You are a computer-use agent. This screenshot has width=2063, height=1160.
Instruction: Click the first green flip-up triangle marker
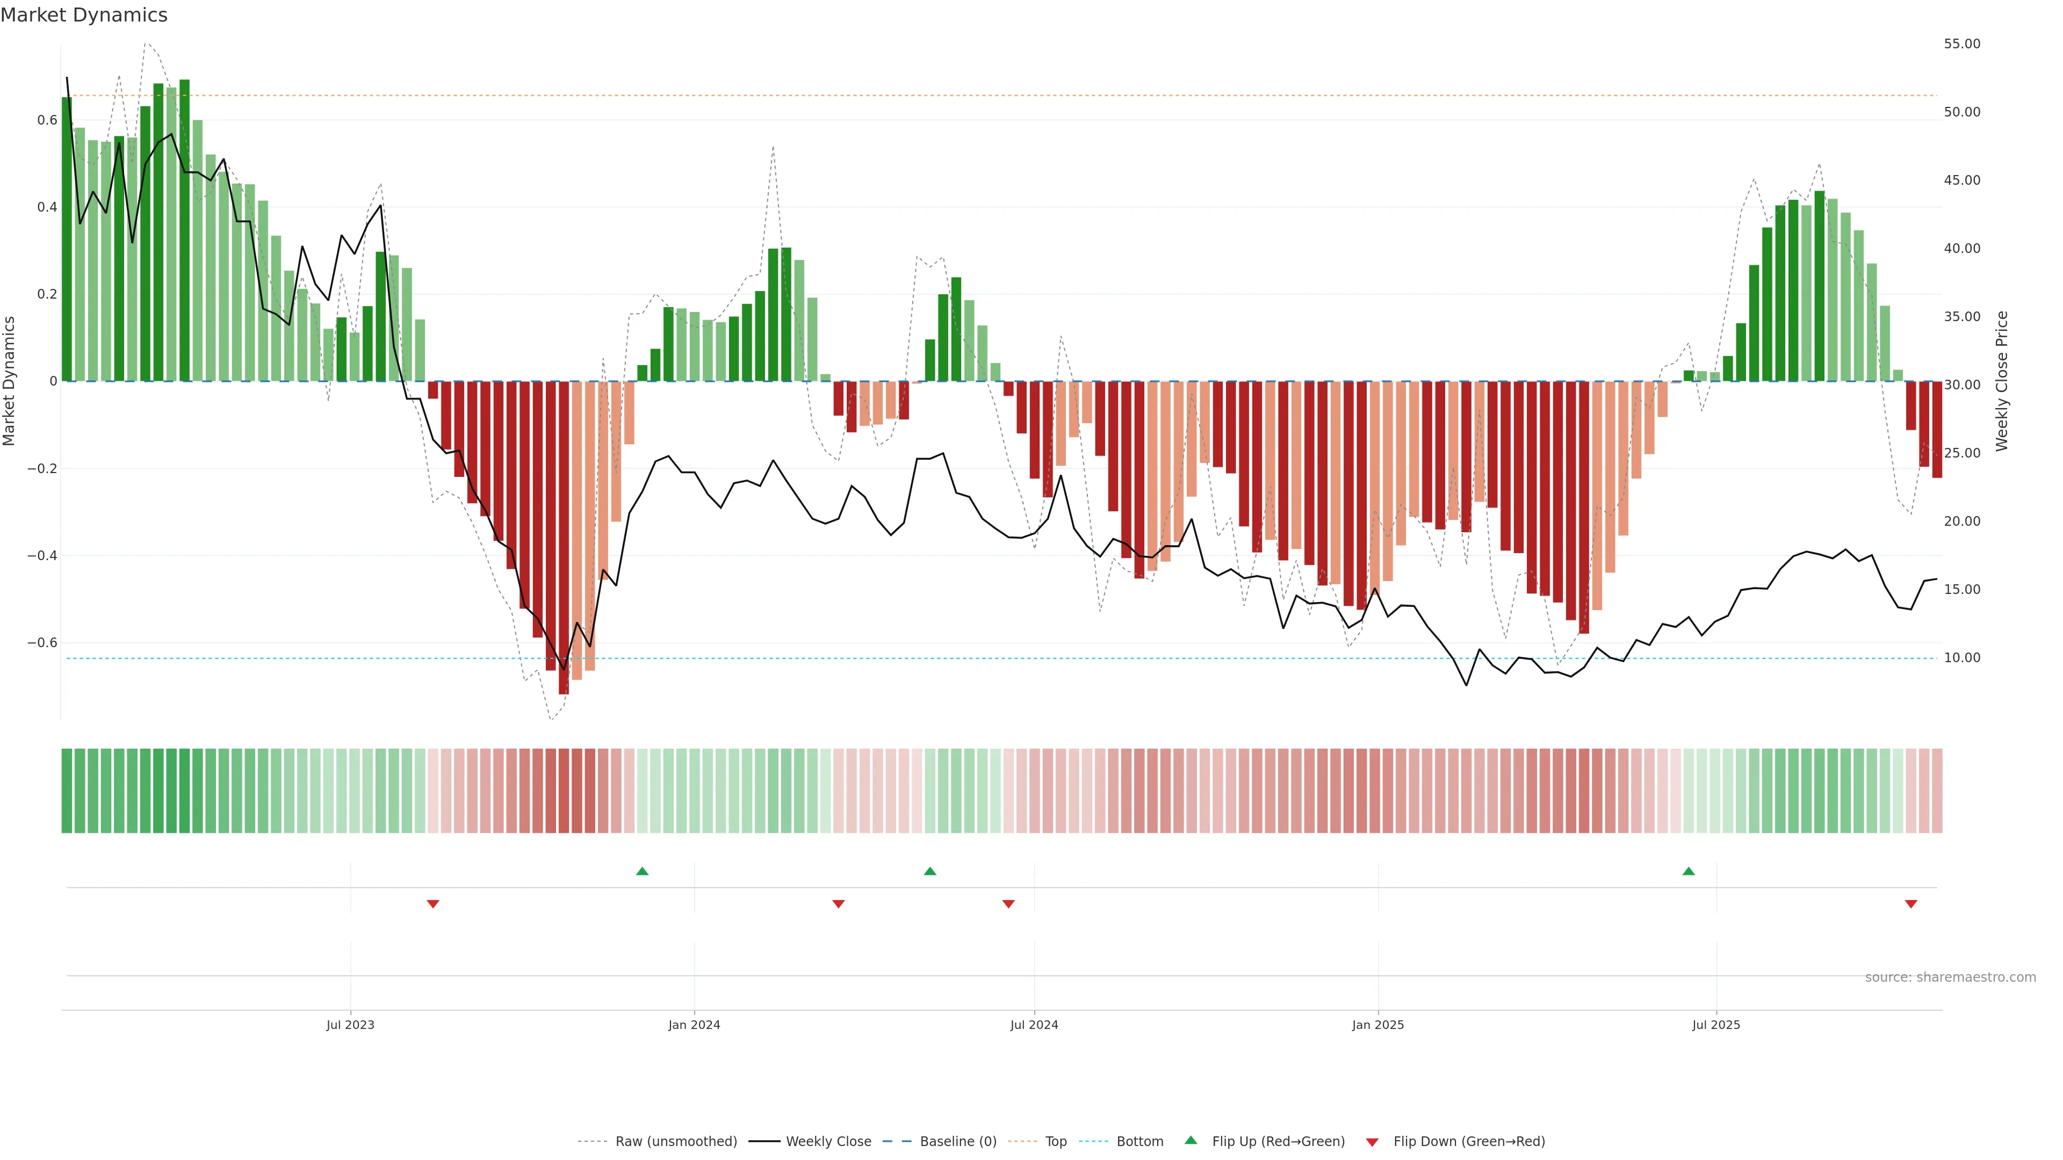point(641,871)
